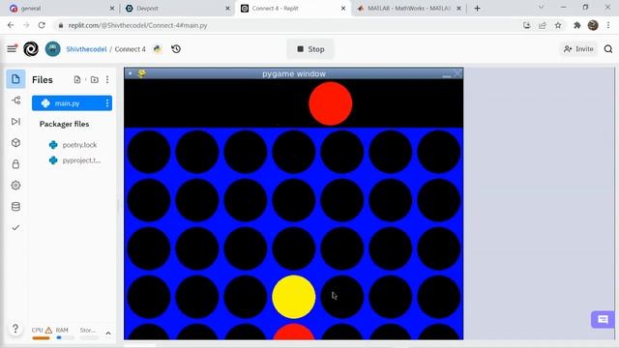Open the Packages cube icon

pyautogui.click(x=15, y=143)
